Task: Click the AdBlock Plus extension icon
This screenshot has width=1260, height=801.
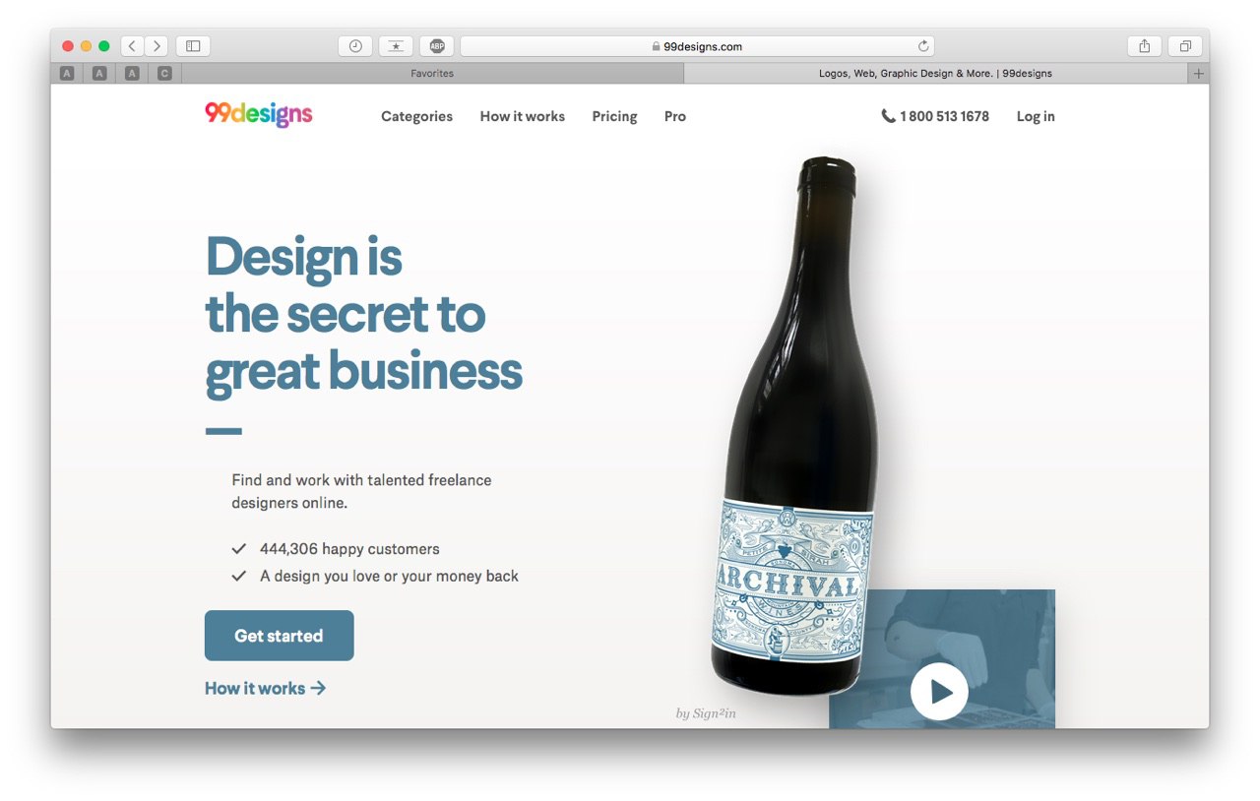Action: tap(437, 46)
